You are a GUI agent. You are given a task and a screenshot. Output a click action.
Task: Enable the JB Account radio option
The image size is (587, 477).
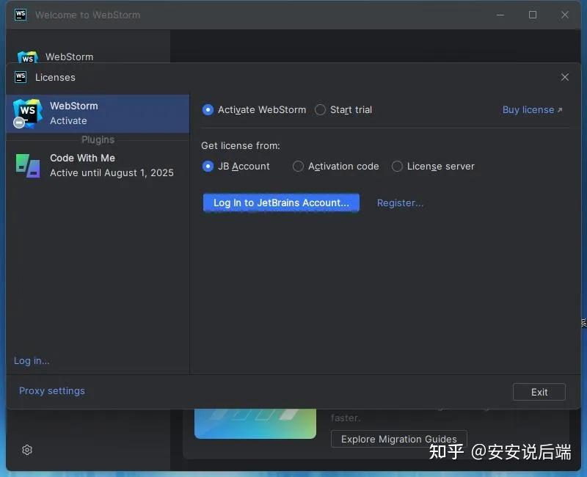[x=208, y=167]
